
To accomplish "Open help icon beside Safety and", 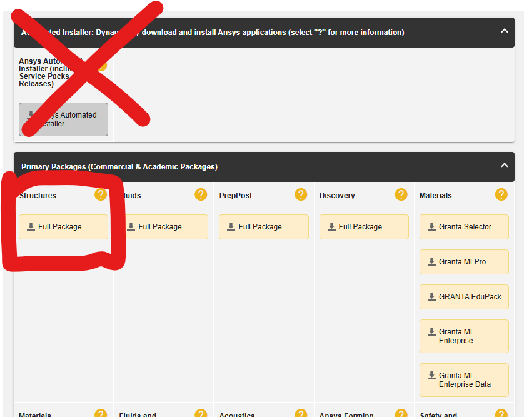I will pyautogui.click(x=501, y=414).
